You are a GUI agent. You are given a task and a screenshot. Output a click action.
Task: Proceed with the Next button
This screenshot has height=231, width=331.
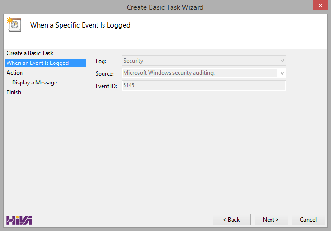tap(271, 219)
